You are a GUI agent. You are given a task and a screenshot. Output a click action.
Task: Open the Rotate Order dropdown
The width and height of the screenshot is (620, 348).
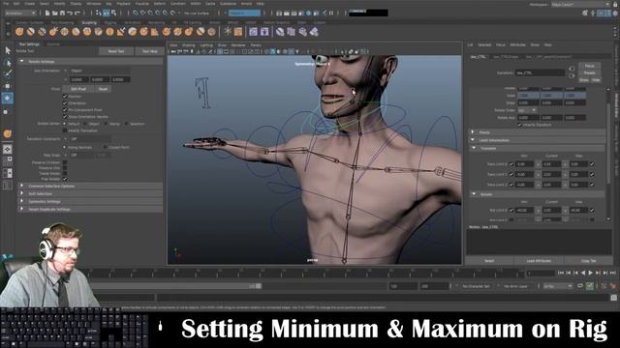coord(527,110)
